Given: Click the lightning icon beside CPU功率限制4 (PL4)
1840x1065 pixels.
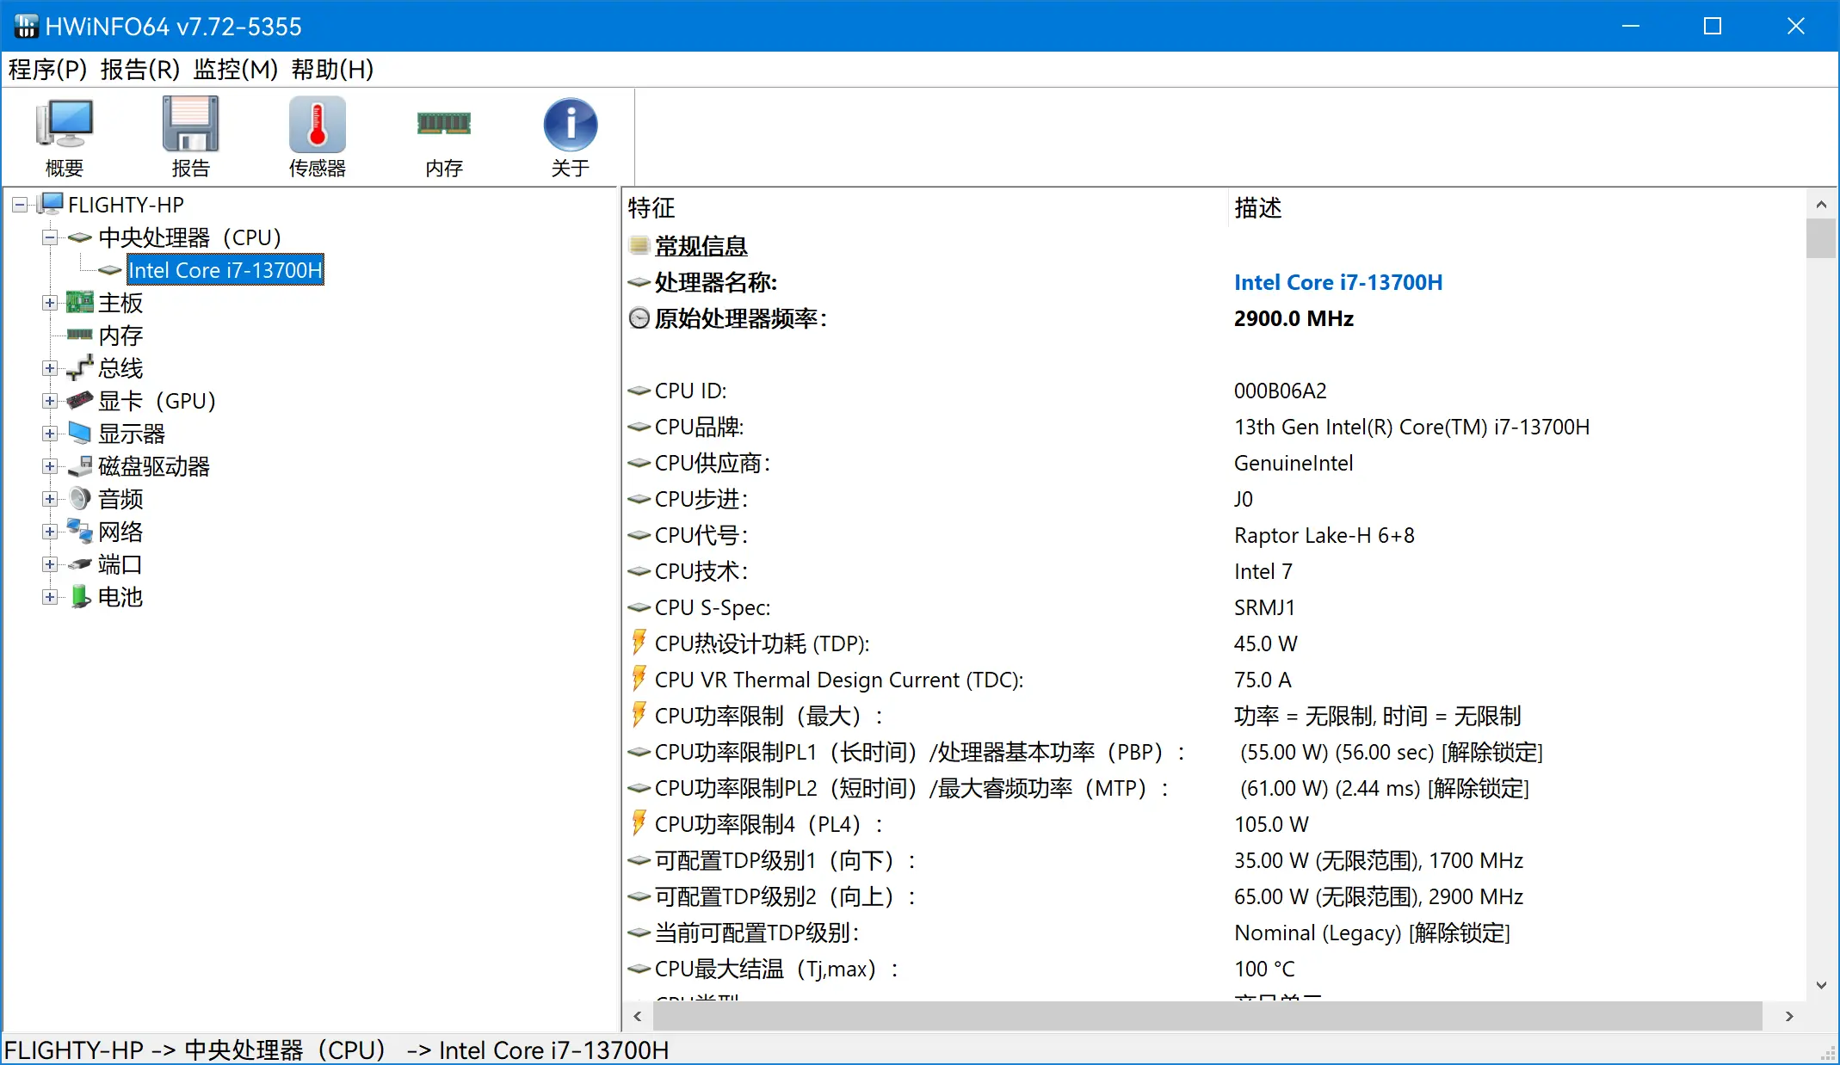Looking at the screenshot, I should [639, 823].
